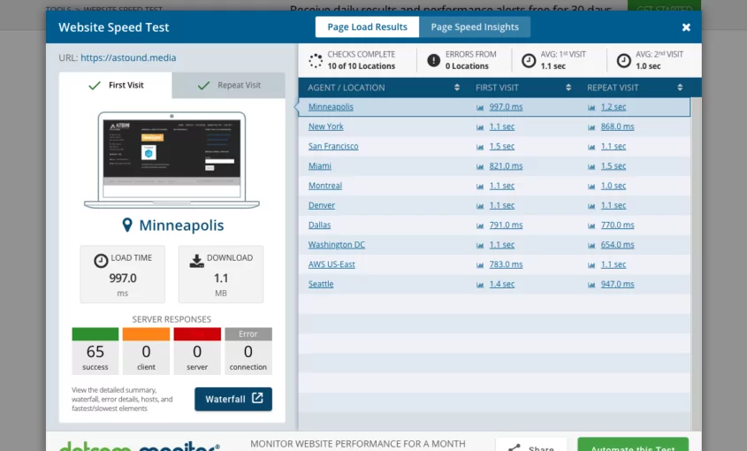
Task: Open chart icon for Dallas first visit
Action: coord(480,226)
